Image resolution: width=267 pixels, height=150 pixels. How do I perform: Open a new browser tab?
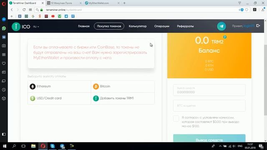(124, 3)
